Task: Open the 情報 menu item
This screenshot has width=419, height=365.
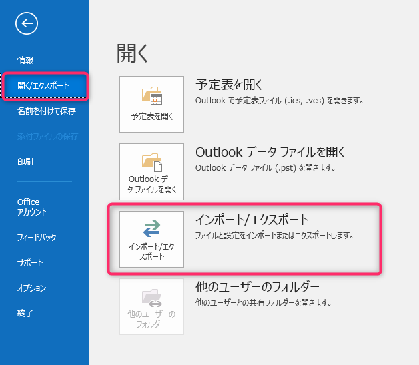Action: 25,60
